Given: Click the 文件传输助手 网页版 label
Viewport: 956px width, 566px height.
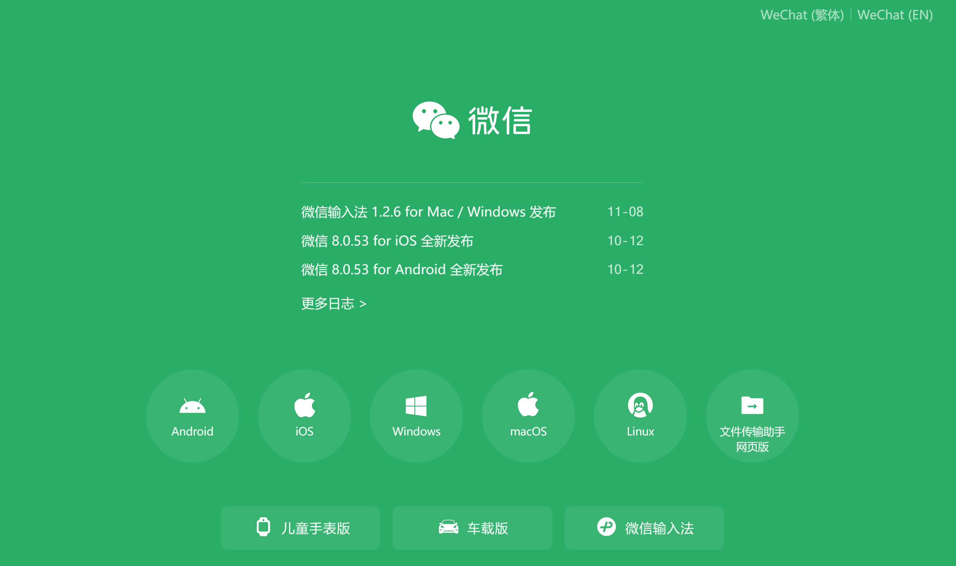Looking at the screenshot, I should tap(752, 439).
